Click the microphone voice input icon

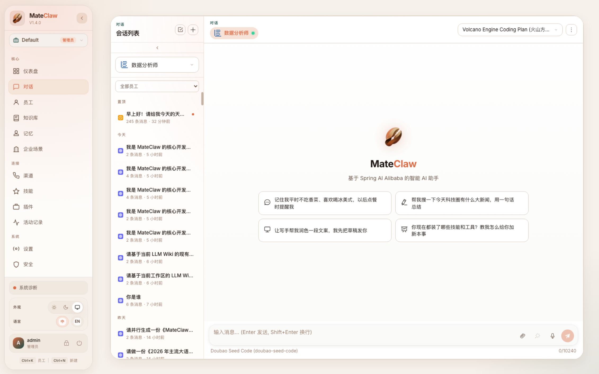[552, 336]
